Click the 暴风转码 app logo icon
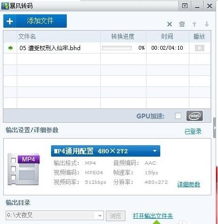The height and width of the screenshot is (224, 218). 5,6
